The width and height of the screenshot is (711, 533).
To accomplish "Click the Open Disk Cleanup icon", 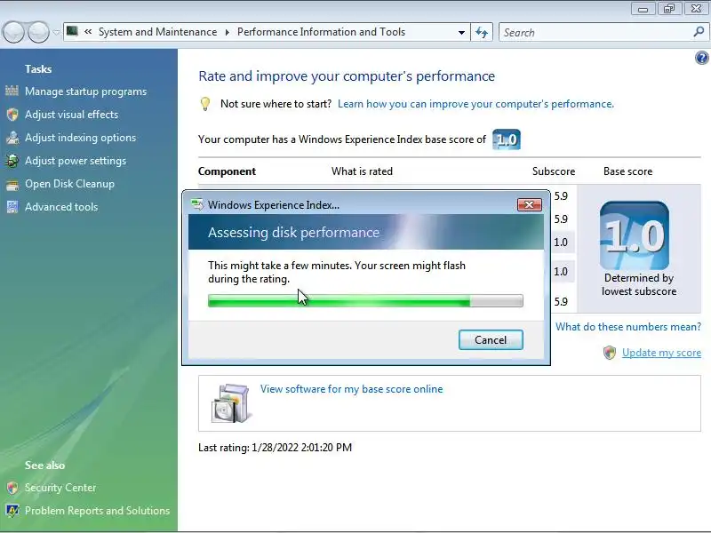I will pos(12,184).
